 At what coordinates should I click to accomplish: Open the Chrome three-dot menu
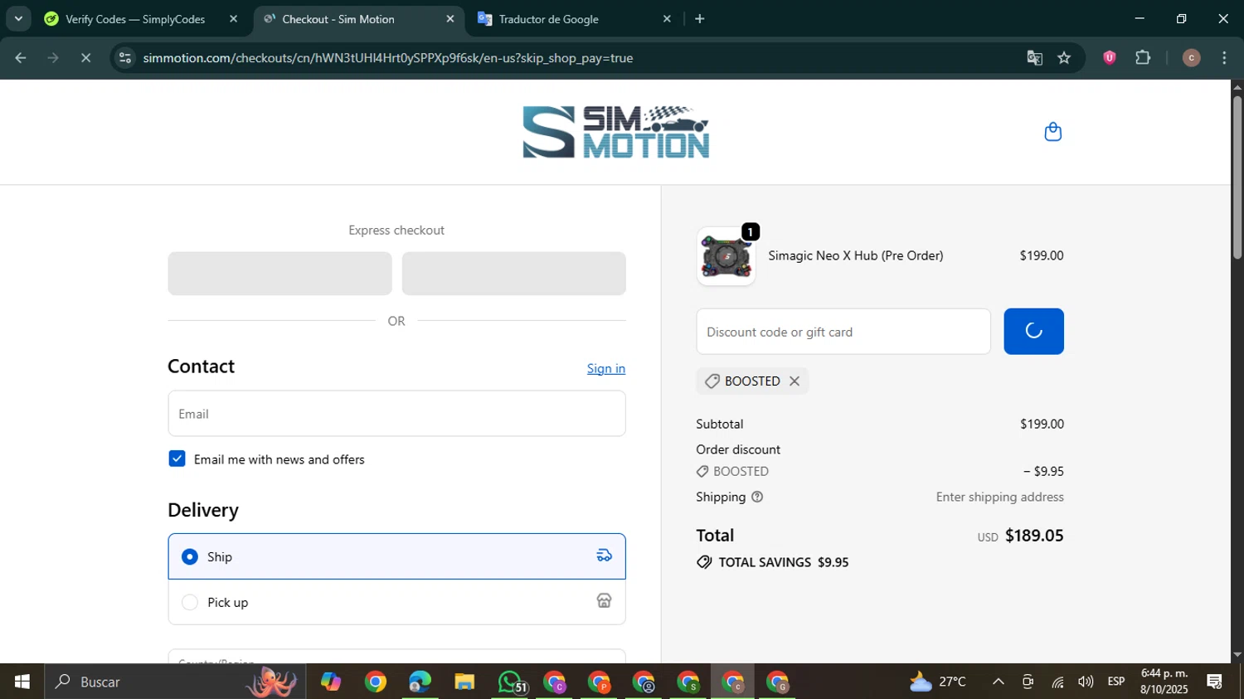click(1224, 58)
